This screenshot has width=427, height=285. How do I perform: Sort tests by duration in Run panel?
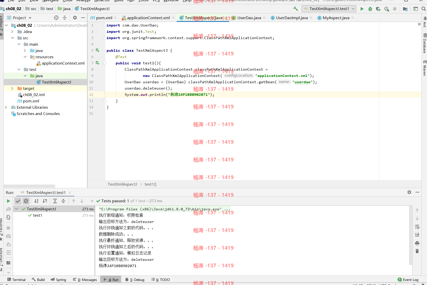point(45,201)
